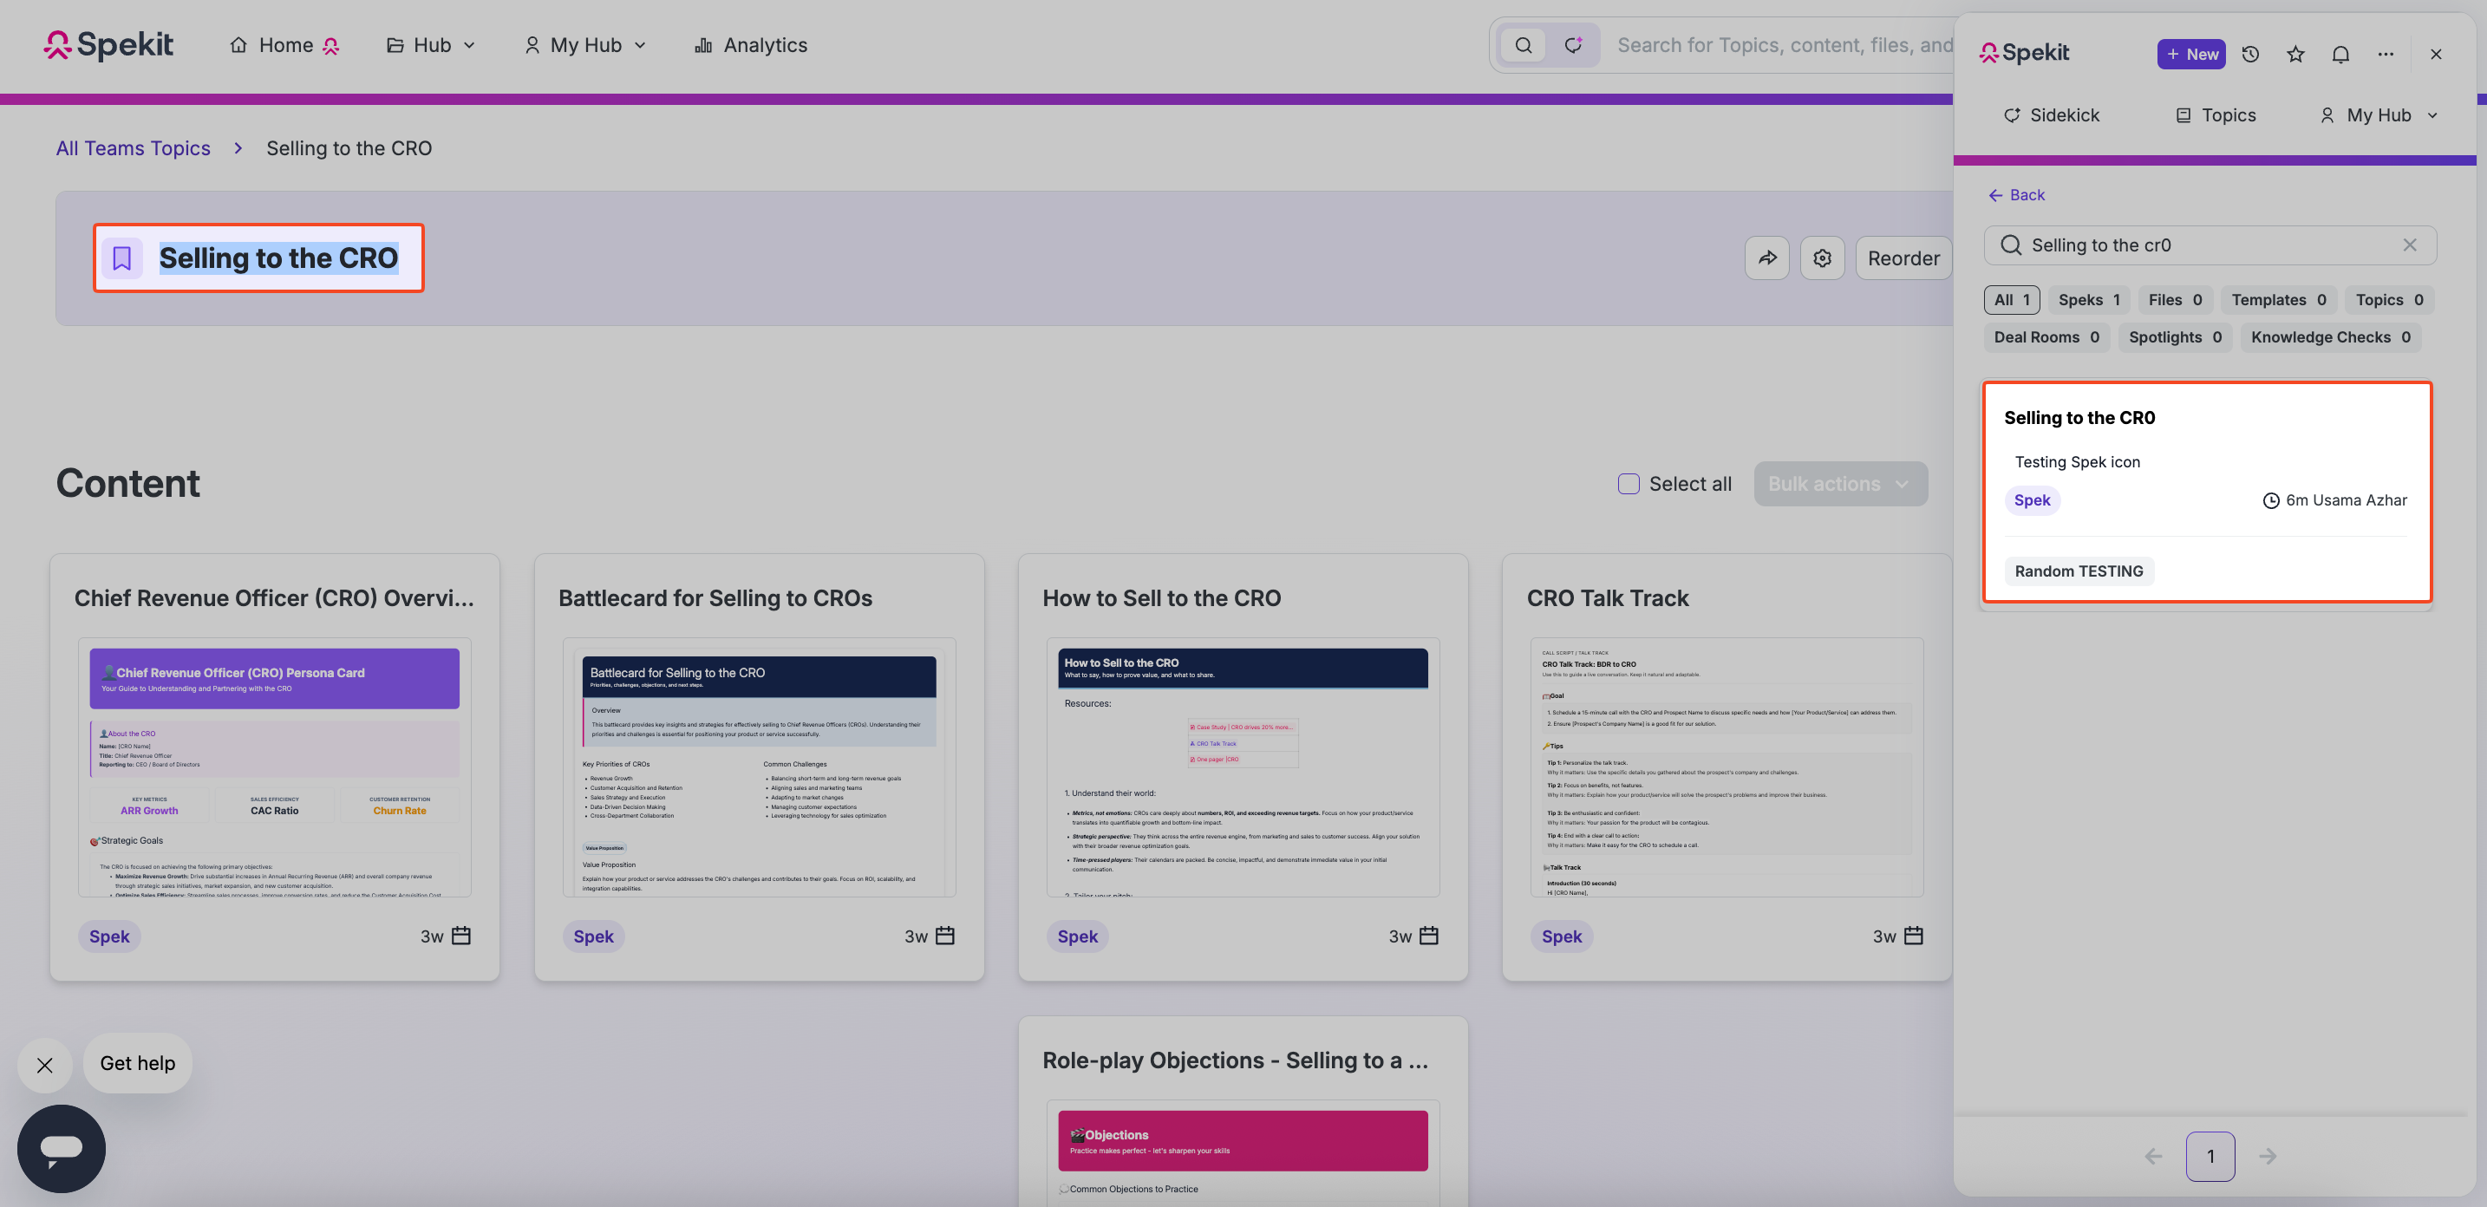Open How to Sell the CRO card title
Screen dimensions: 2487x1207
1161,597
